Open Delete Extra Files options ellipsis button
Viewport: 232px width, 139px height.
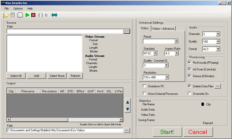tap(217, 86)
